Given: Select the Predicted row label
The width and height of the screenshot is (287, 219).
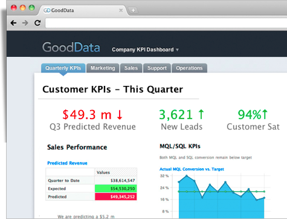Looking at the screenshot, I should (x=70, y=197).
